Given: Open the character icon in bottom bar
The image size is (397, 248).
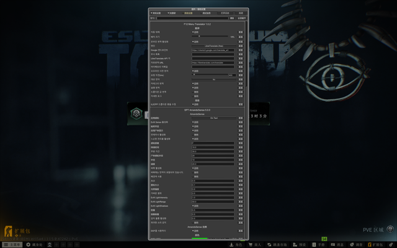Looking at the screenshot, I should pyautogui.click(x=231, y=245).
